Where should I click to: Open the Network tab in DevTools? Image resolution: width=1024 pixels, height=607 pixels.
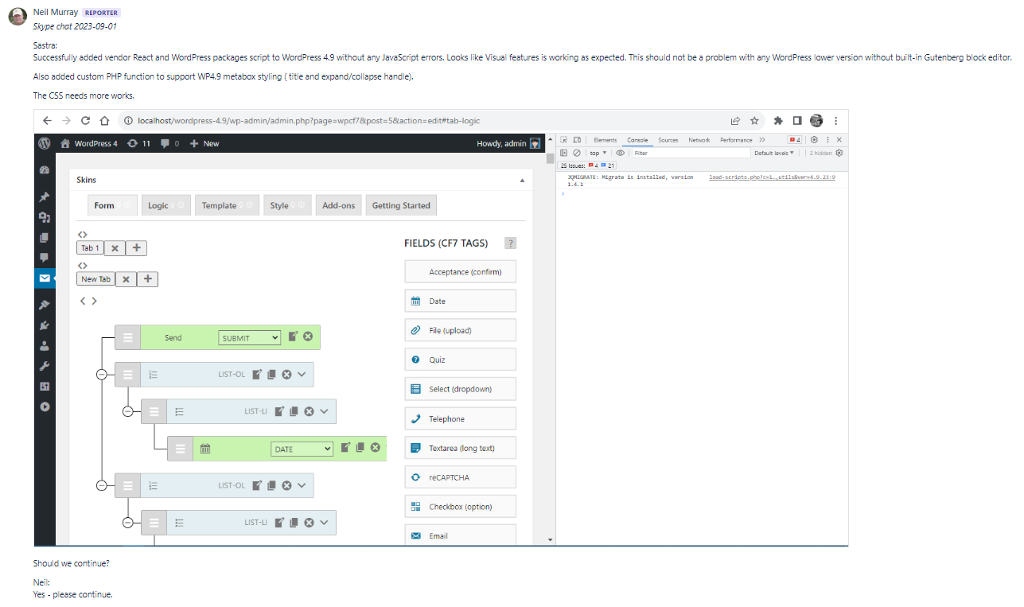point(699,140)
